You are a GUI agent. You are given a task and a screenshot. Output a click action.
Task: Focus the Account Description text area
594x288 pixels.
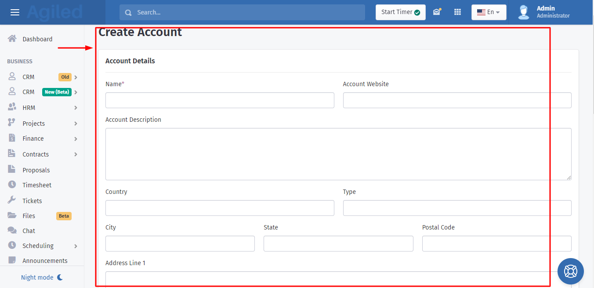(338, 154)
